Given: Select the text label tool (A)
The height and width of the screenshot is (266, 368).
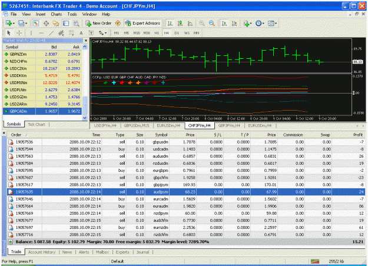Looking at the screenshot, I should pos(81,33).
